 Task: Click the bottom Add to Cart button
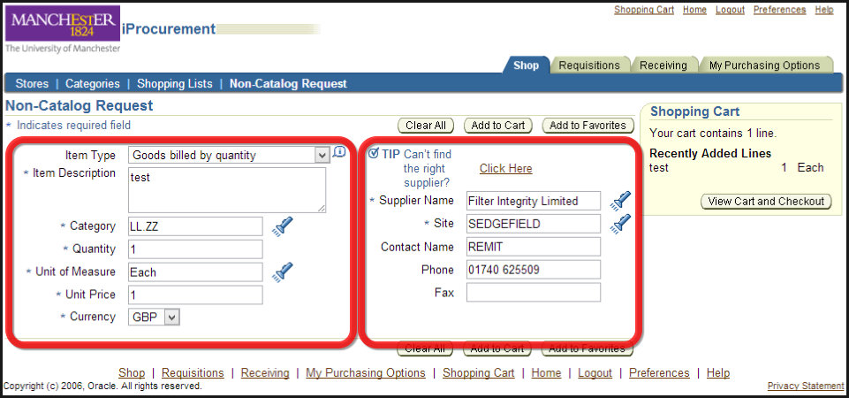[497, 348]
